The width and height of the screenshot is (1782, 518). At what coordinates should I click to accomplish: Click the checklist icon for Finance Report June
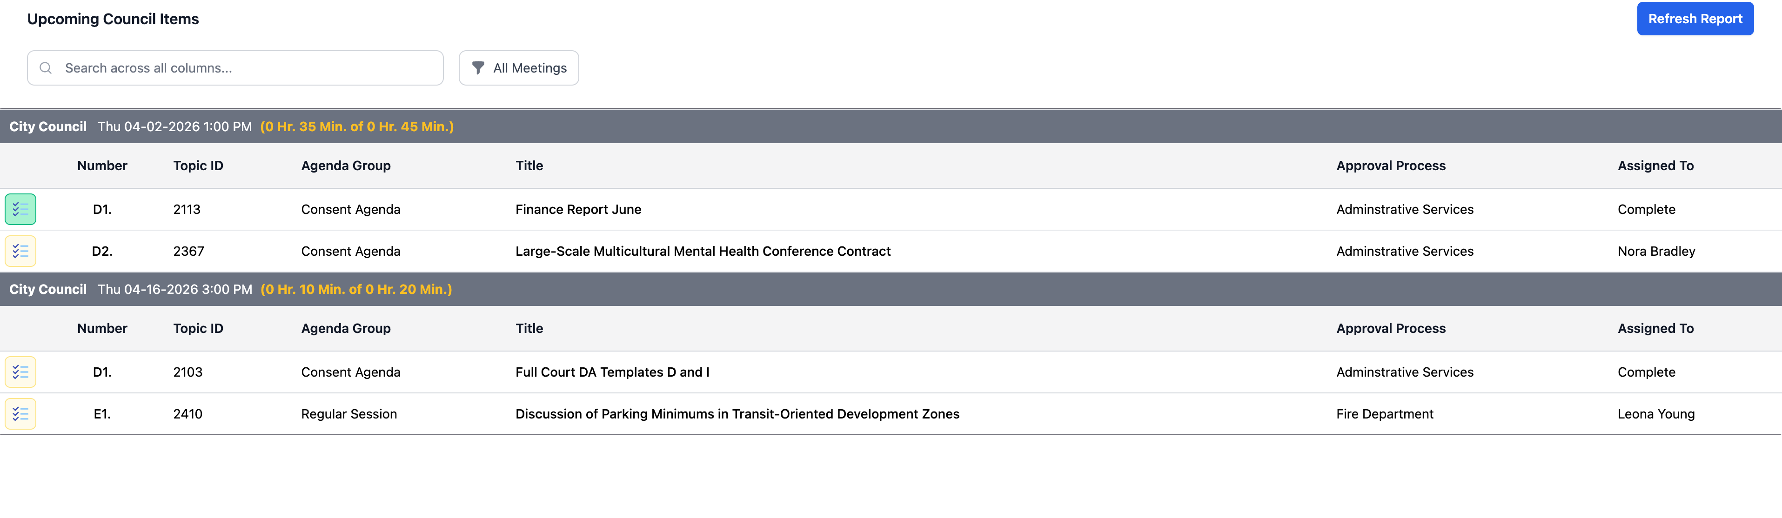(20, 210)
